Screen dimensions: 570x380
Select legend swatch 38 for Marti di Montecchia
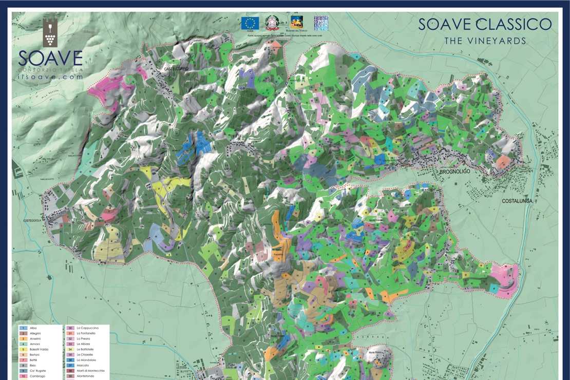(70, 371)
